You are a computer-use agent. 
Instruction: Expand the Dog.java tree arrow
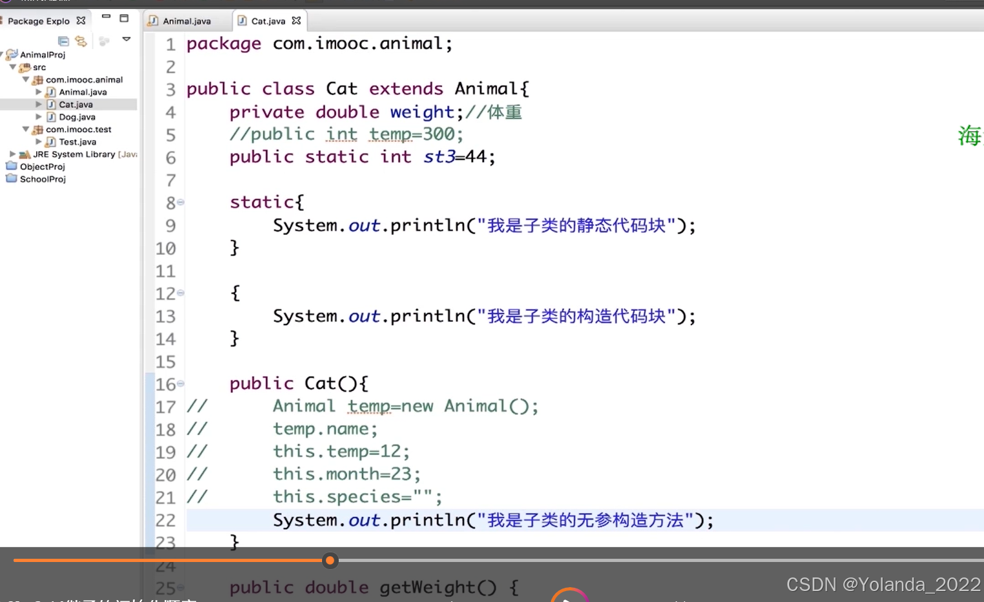click(x=38, y=117)
